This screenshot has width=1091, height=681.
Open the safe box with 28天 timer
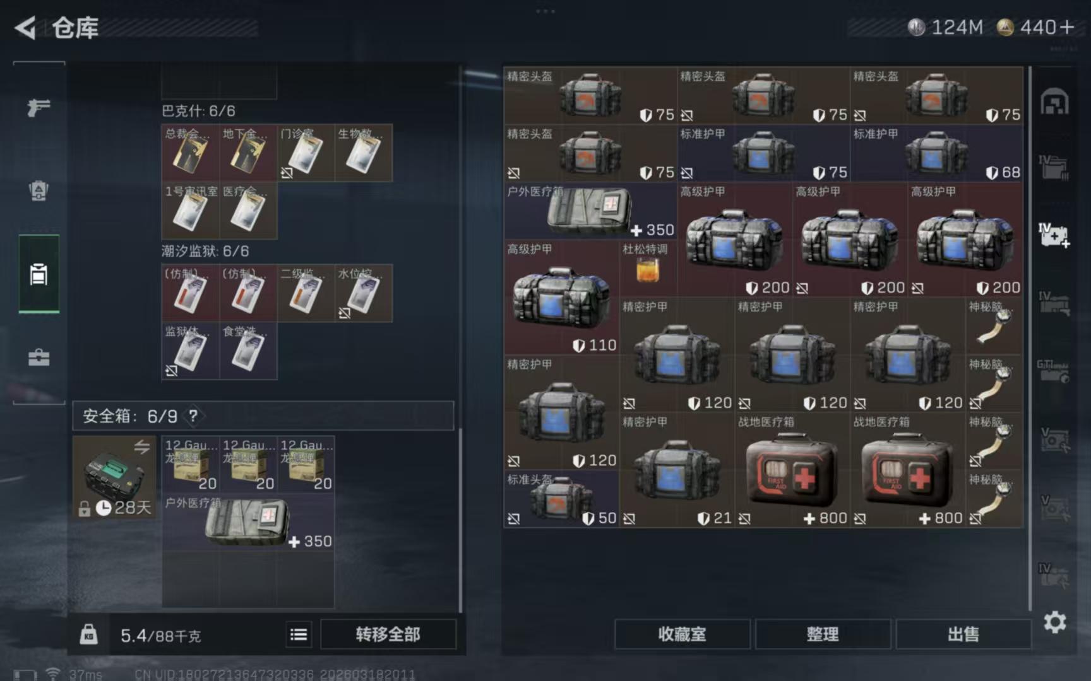pyautogui.click(x=114, y=477)
